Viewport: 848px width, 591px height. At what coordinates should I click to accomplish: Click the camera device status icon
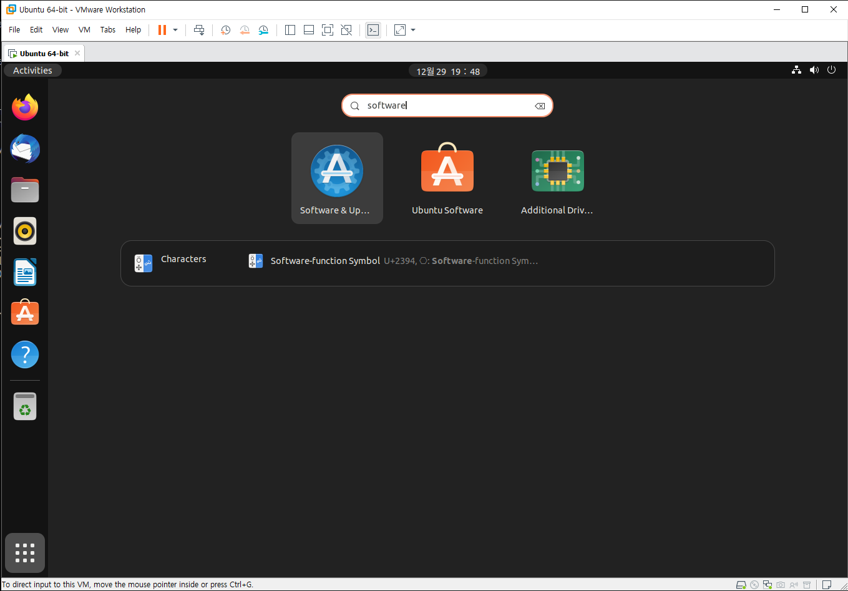(x=781, y=585)
